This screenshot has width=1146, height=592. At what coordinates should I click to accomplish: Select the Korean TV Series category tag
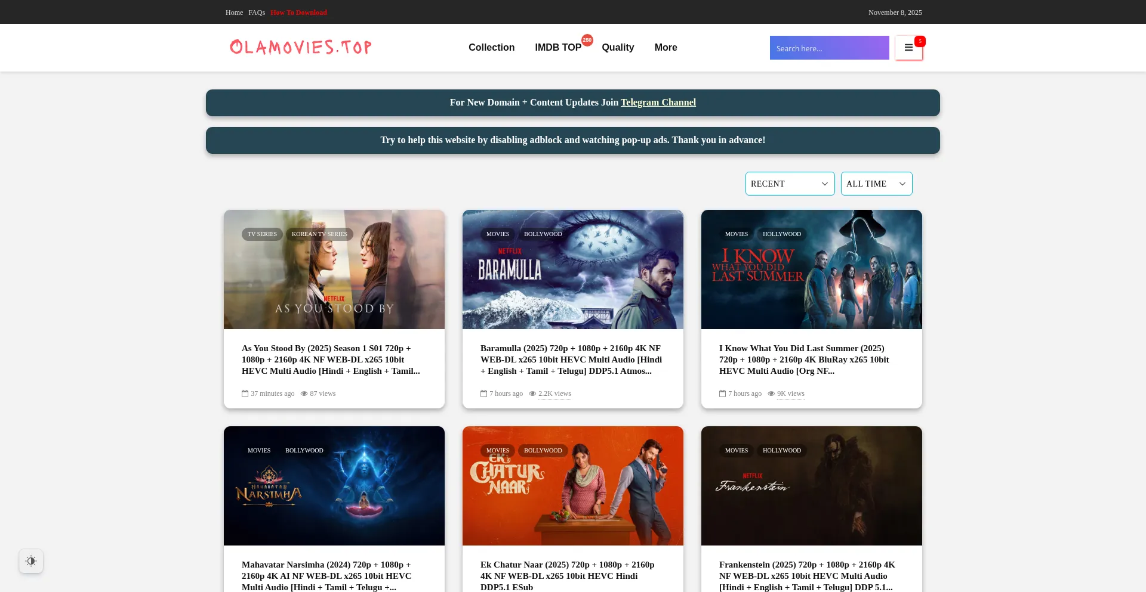[319, 234]
